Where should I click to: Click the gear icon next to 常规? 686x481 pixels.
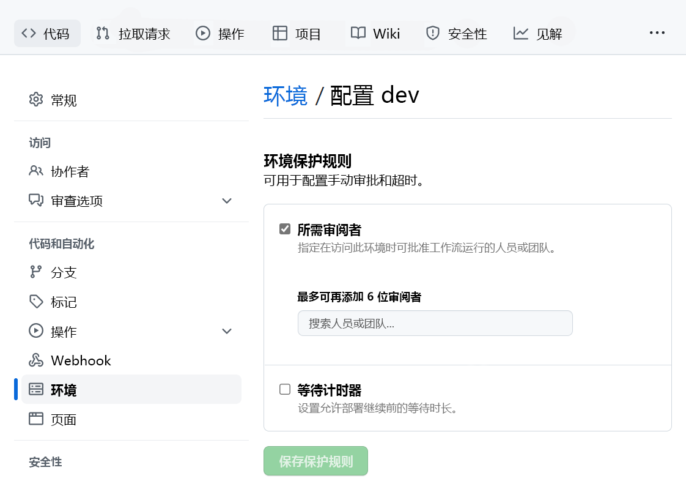35,99
